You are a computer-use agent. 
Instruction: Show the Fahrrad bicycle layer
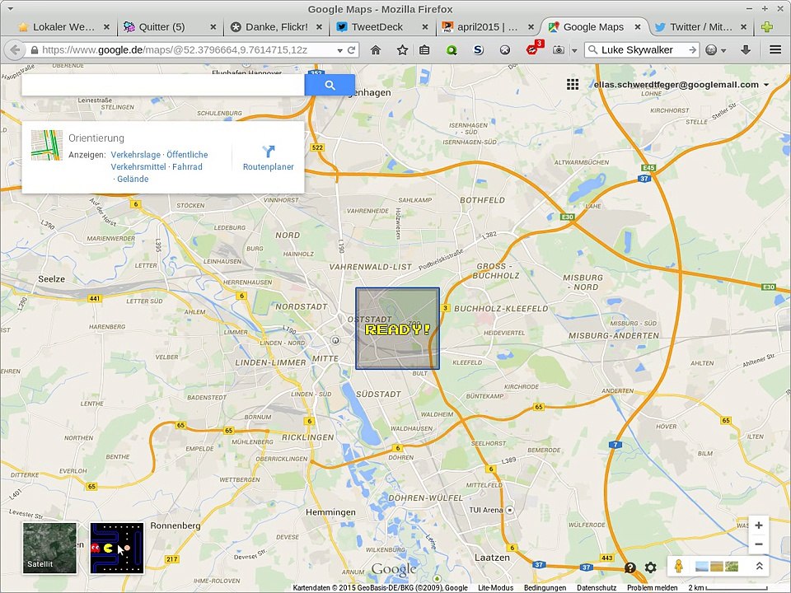coord(187,167)
